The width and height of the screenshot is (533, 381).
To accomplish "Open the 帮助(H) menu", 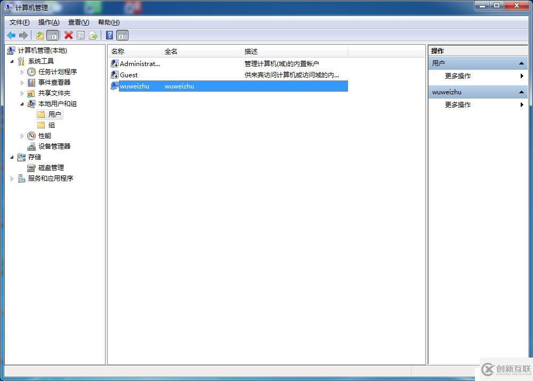I will point(109,22).
